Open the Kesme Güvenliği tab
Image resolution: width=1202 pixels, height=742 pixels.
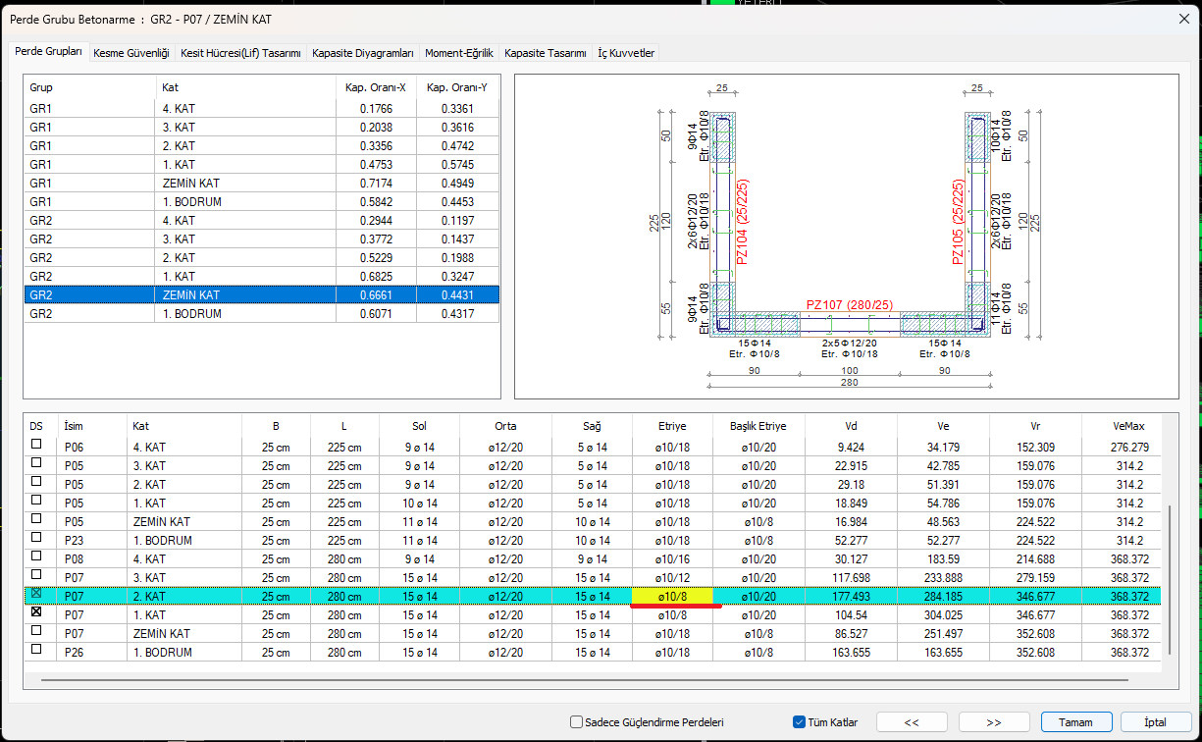(x=131, y=53)
